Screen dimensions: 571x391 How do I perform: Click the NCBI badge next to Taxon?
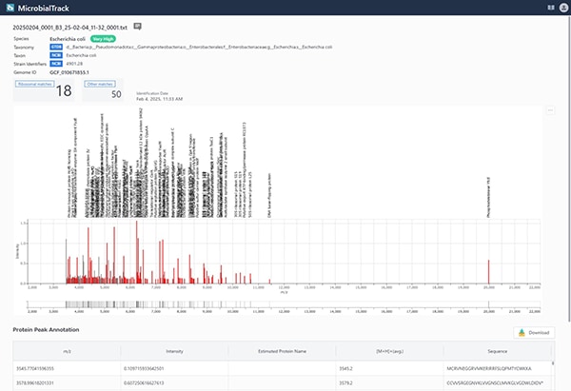pos(56,54)
